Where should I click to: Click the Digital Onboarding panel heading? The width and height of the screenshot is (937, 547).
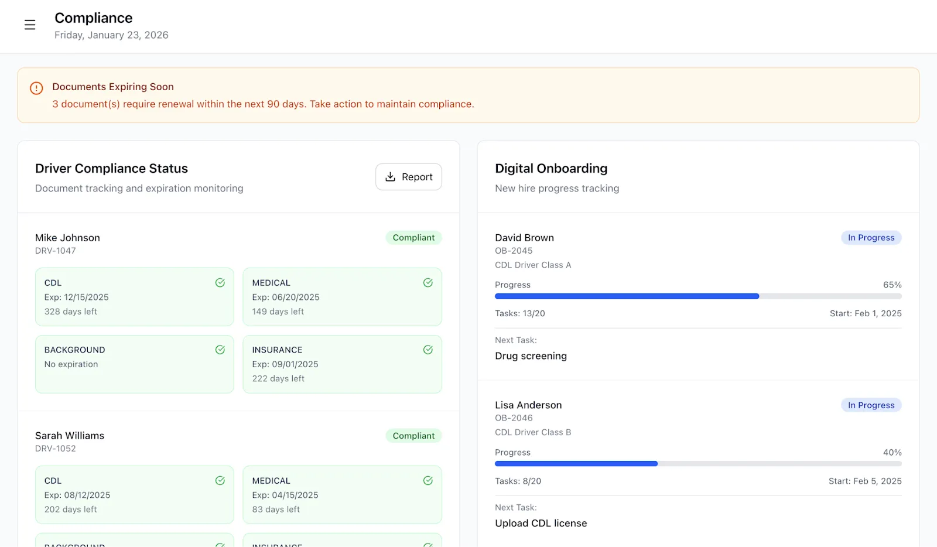point(551,169)
